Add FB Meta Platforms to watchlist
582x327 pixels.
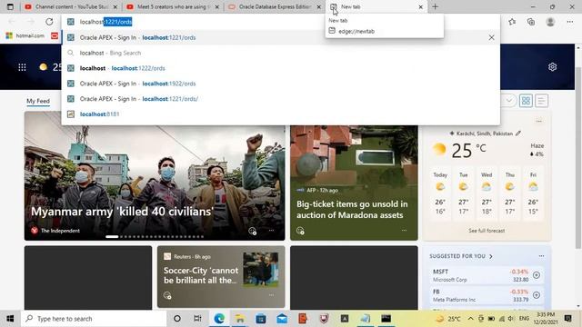(537, 295)
